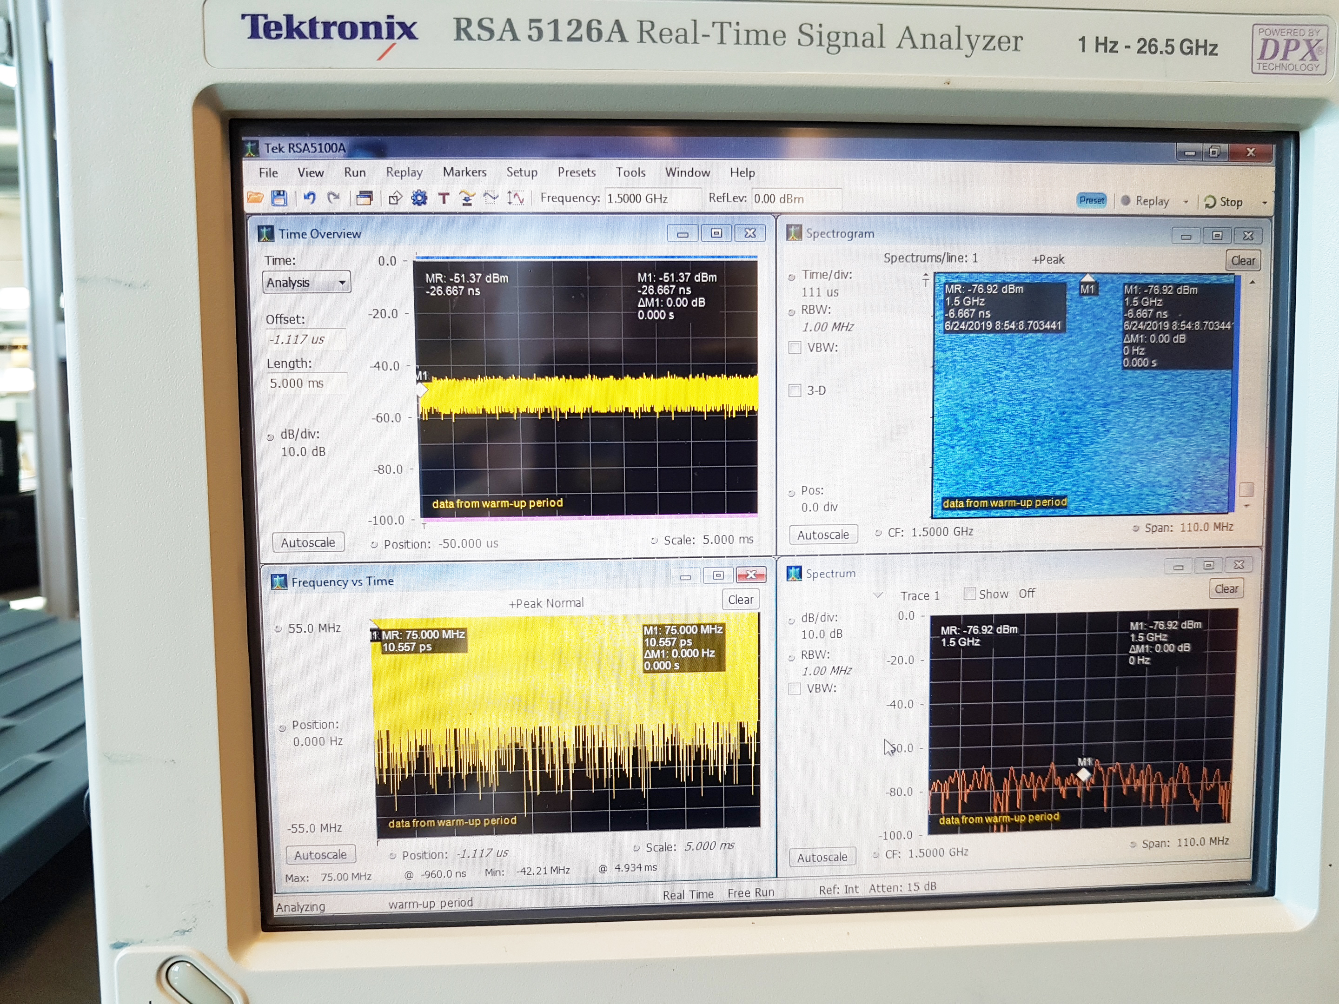Redo action using the toolbar arrow
The image size is (1339, 1004).
333,198
